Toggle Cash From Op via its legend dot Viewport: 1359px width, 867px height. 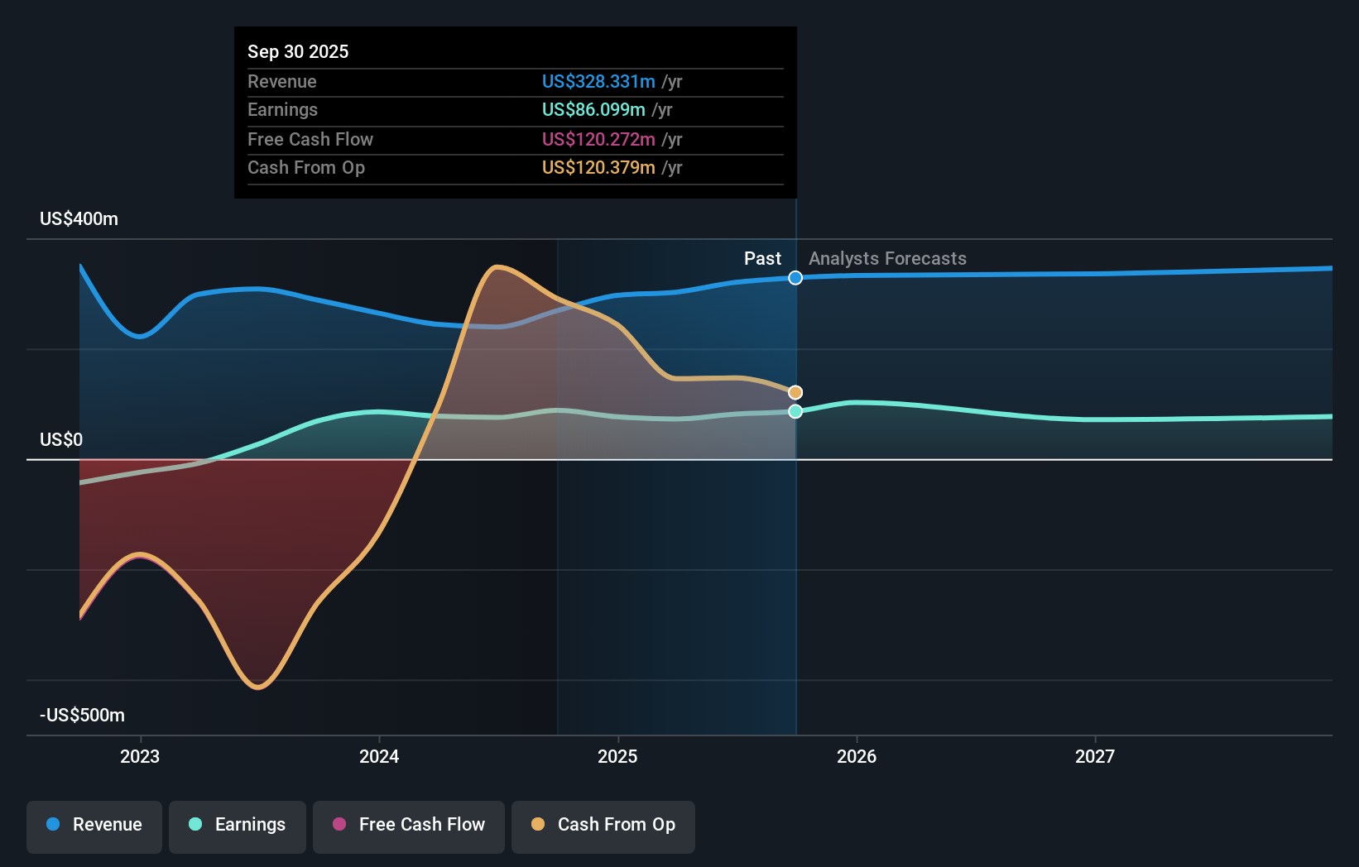pos(538,824)
